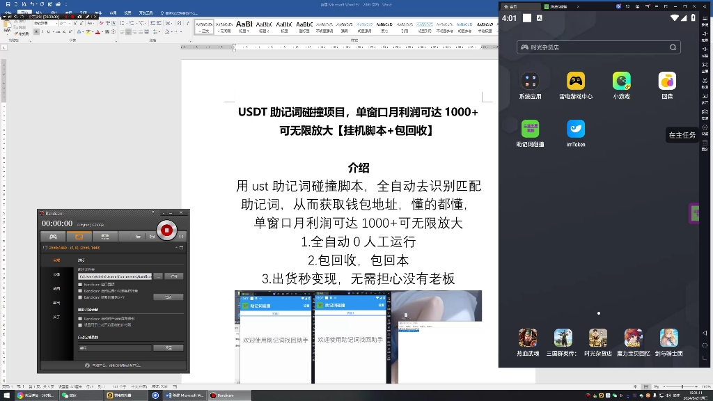The width and height of the screenshot is (713, 401).
Task: Toggle Bold formatting in Word ribbon
Action: [x=36, y=32]
